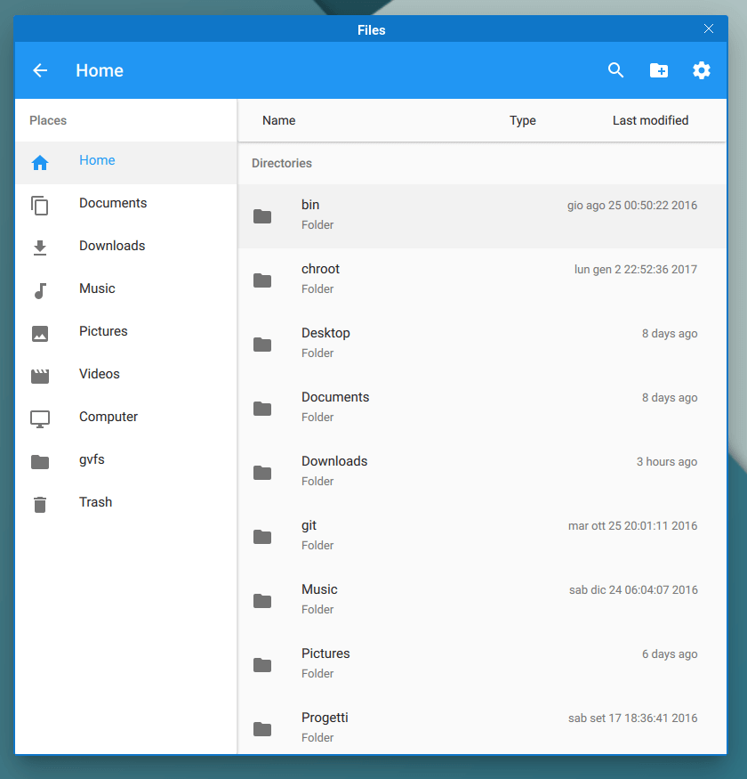The height and width of the screenshot is (779, 747).
Task: Create a new folder via toolbar icon
Action: tap(659, 71)
